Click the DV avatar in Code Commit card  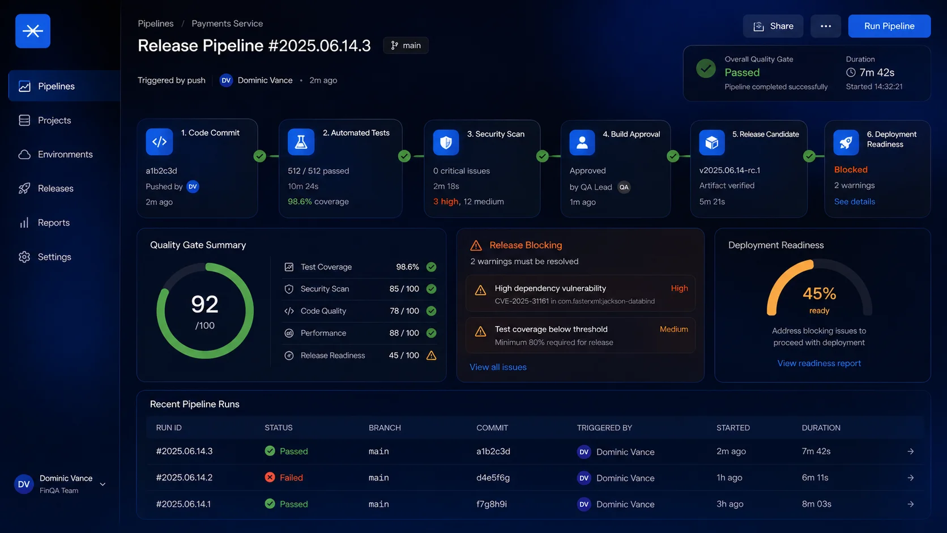[x=193, y=186]
